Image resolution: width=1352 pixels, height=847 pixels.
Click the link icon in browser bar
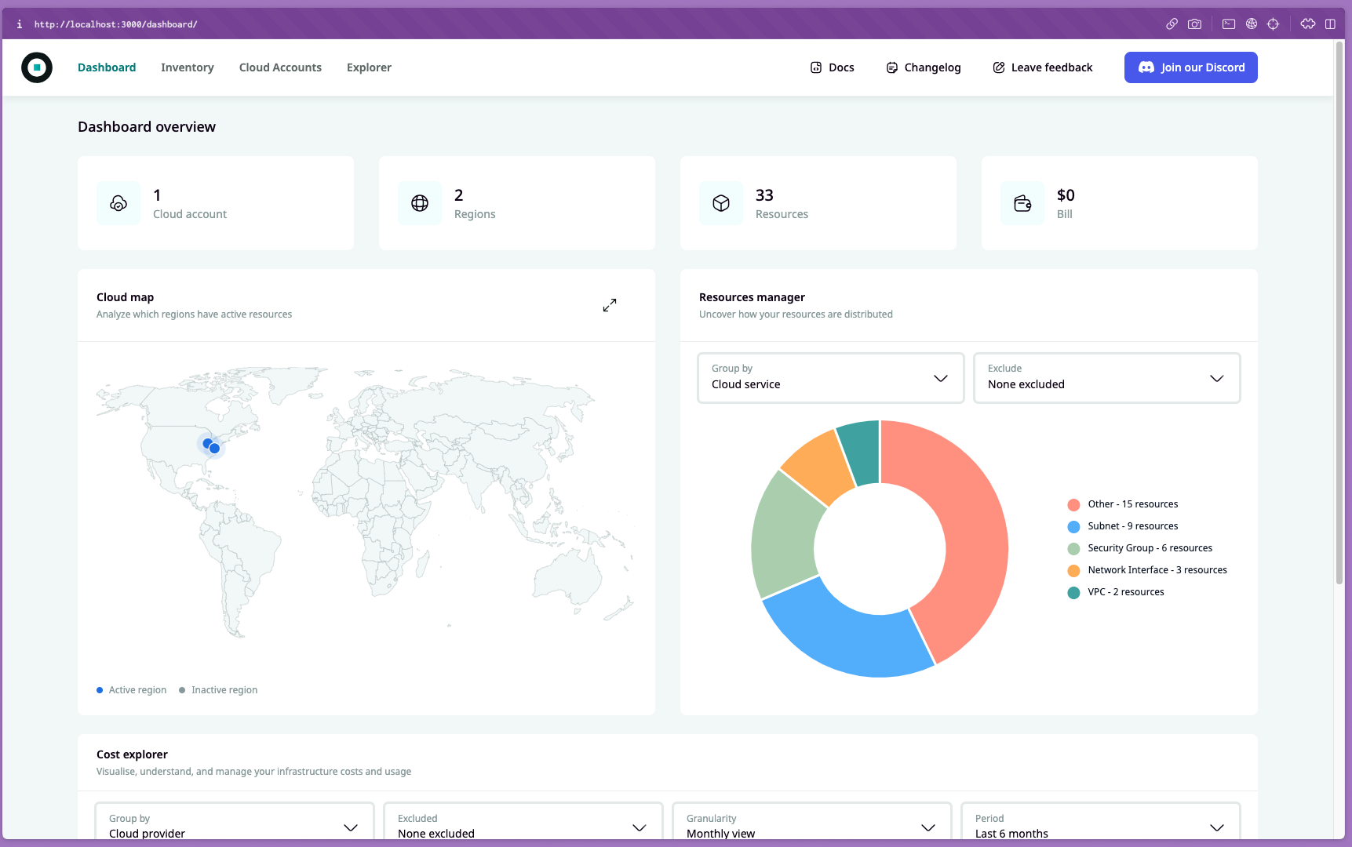click(x=1172, y=24)
